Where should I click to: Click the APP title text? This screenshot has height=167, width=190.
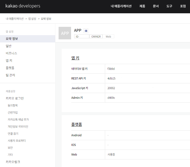coord(78,30)
